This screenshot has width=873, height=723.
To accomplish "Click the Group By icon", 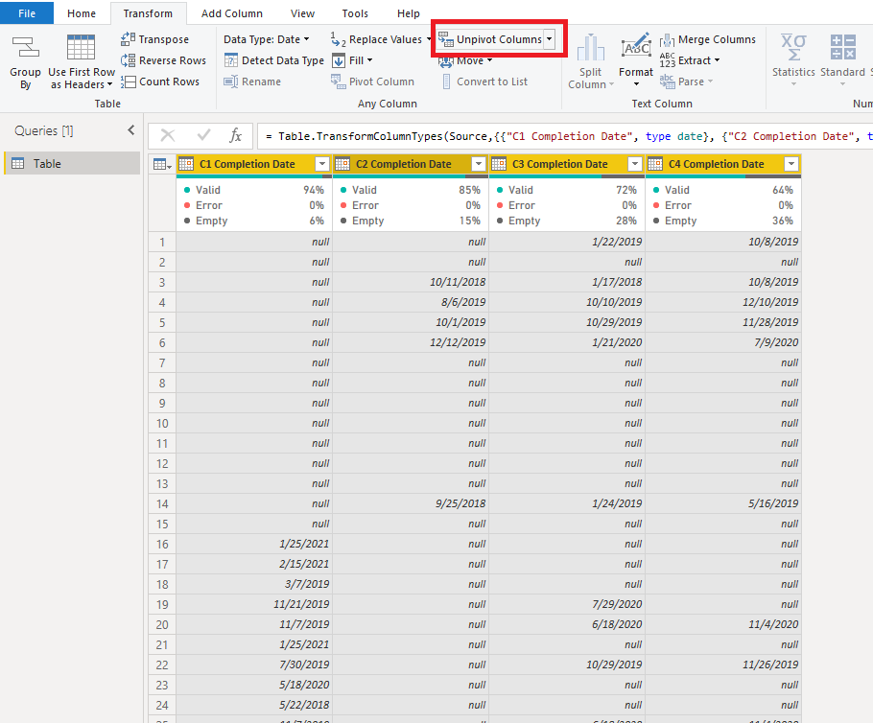I will click(x=25, y=47).
